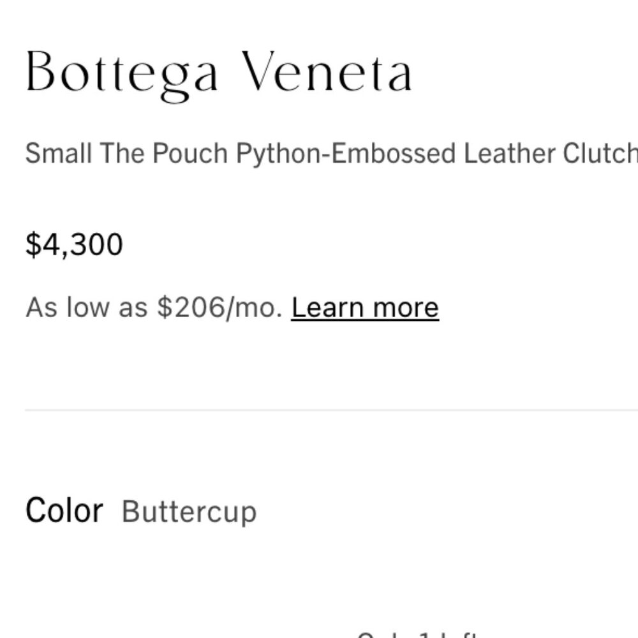Open monthly installment Learn more details

click(x=364, y=307)
